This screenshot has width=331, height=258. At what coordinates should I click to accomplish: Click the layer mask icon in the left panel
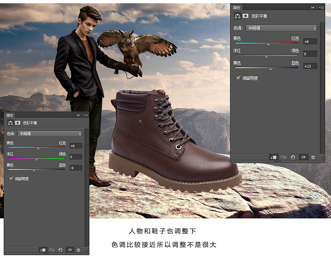[18, 123]
